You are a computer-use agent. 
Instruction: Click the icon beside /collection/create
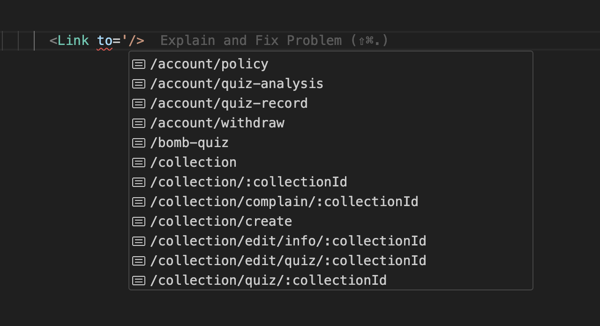tap(139, 222)
